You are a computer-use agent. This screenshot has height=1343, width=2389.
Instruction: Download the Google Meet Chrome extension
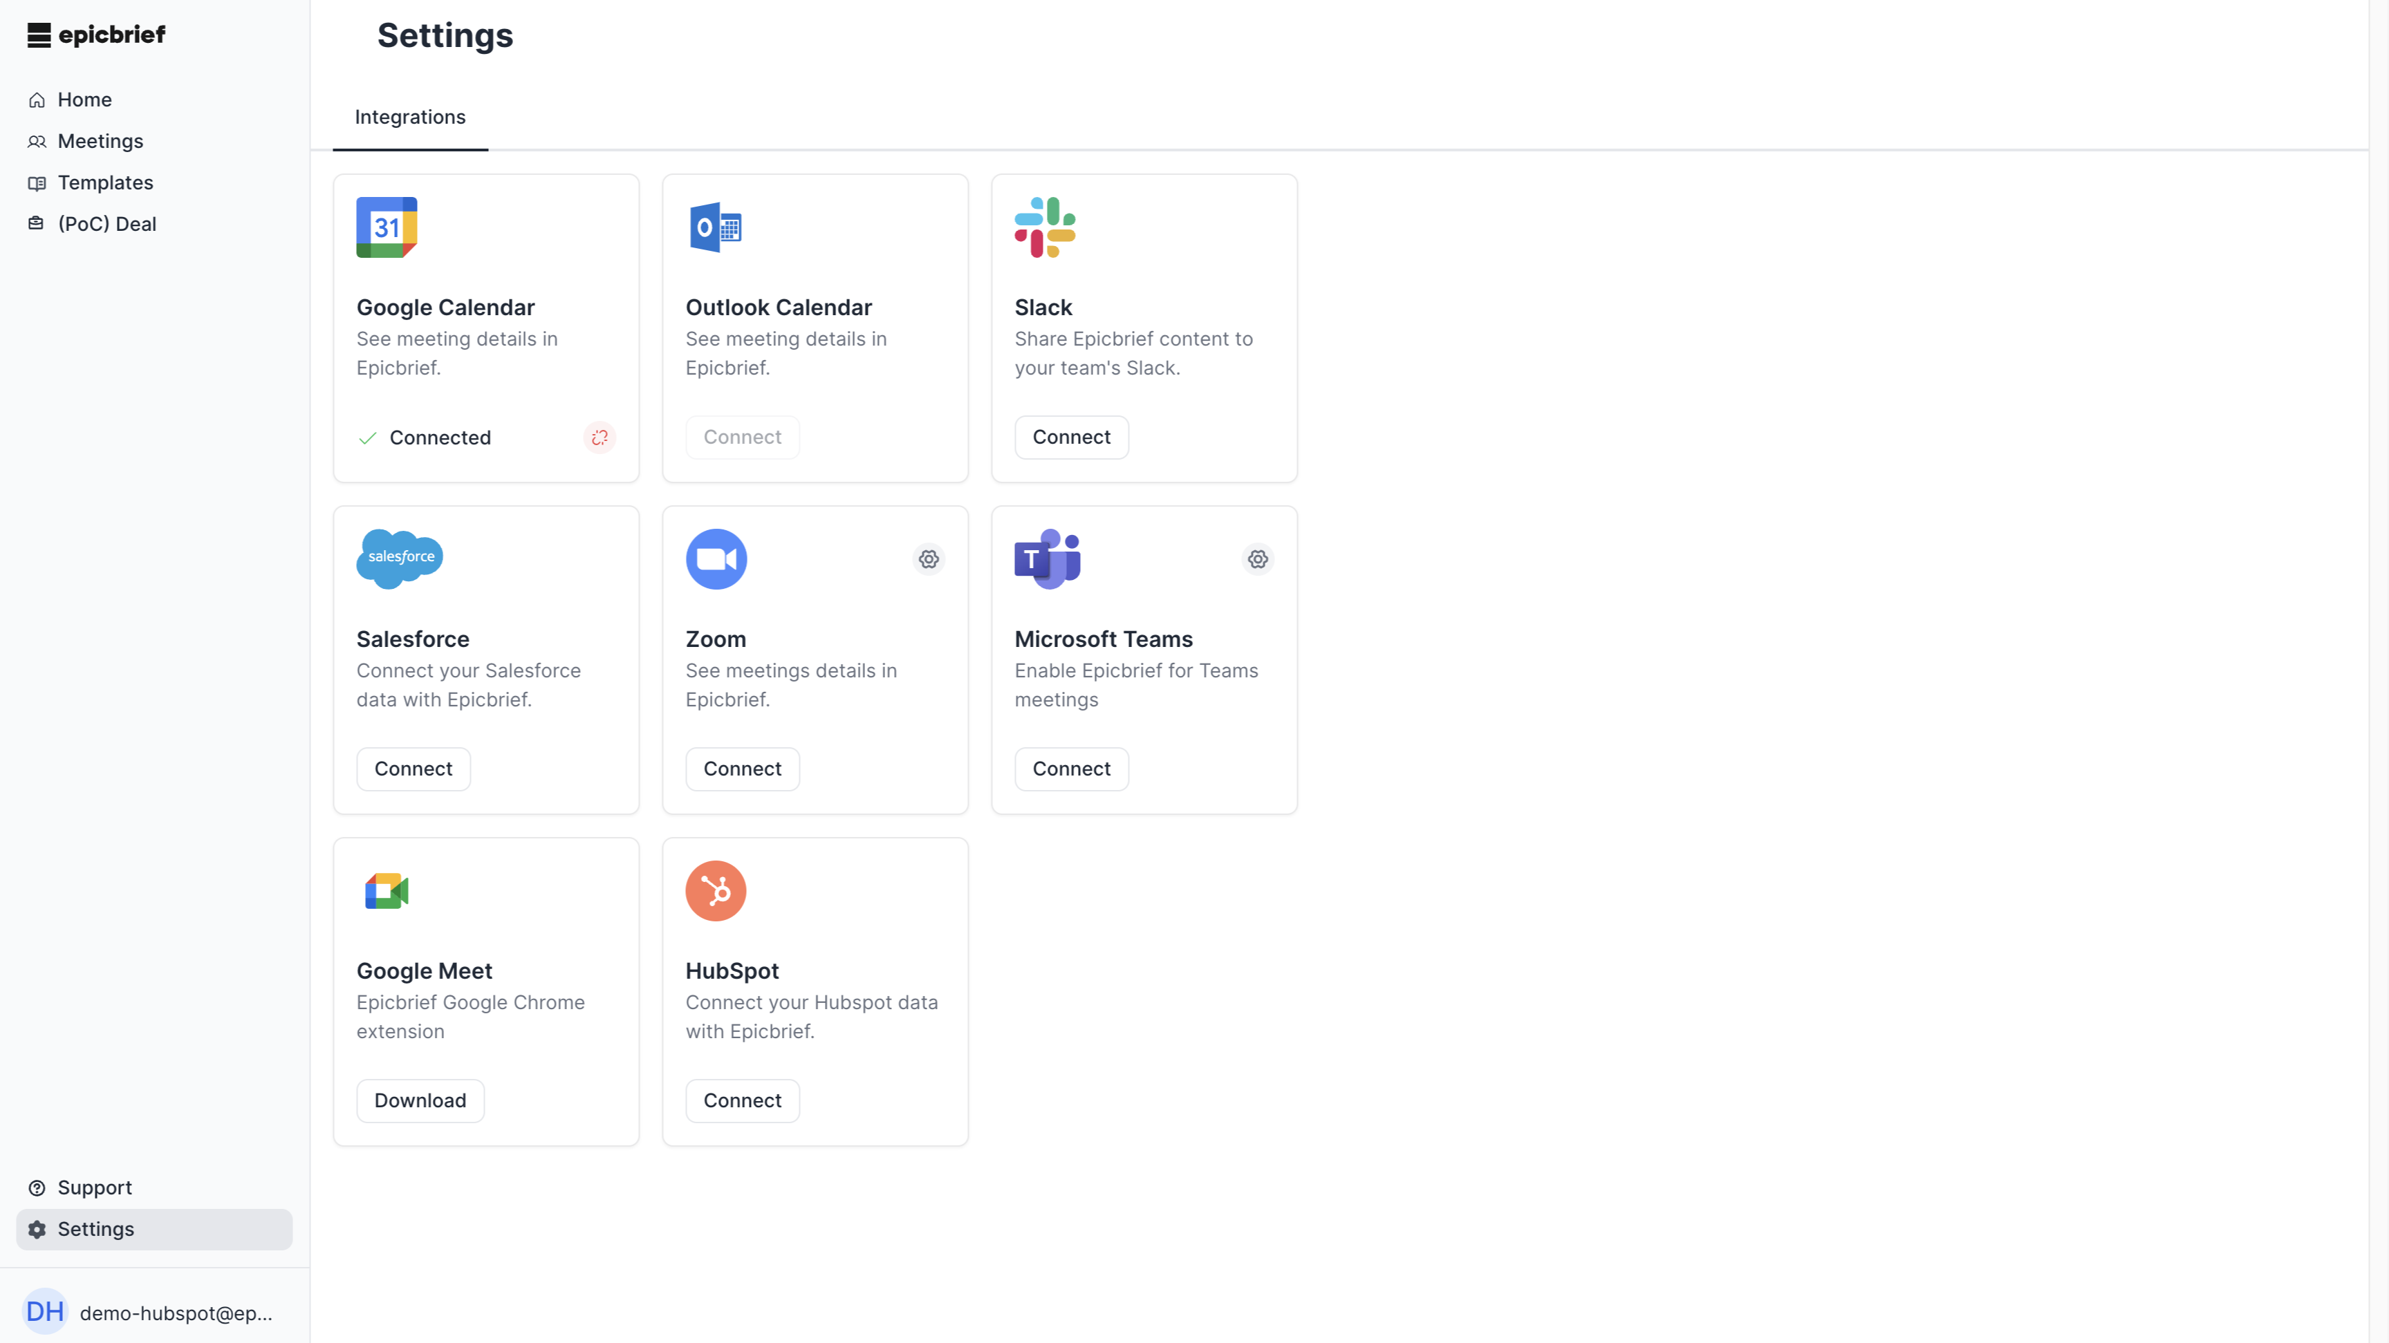(x=419, y=1100)
